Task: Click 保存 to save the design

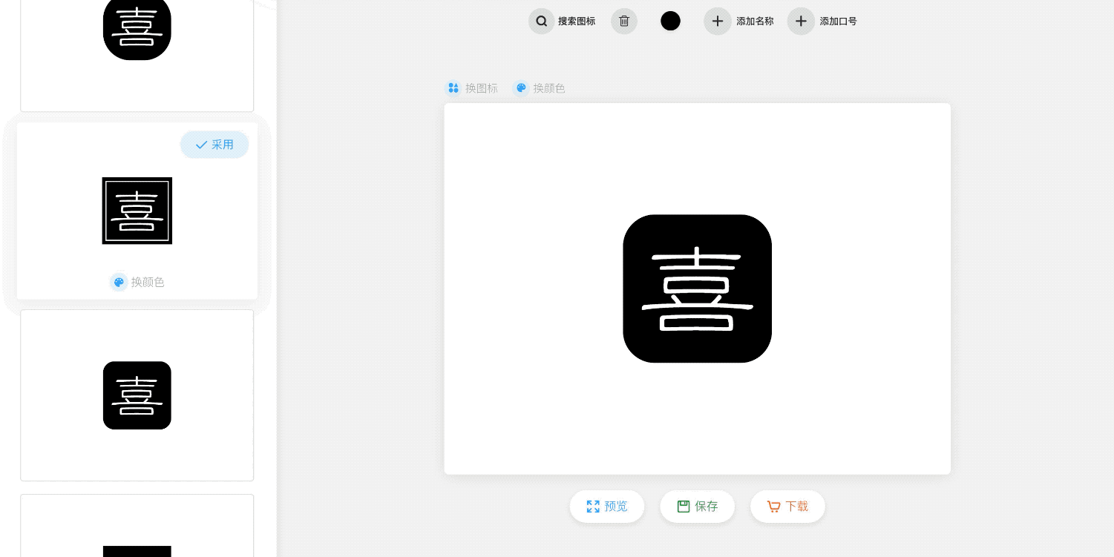Action: (x=698, y=507)
